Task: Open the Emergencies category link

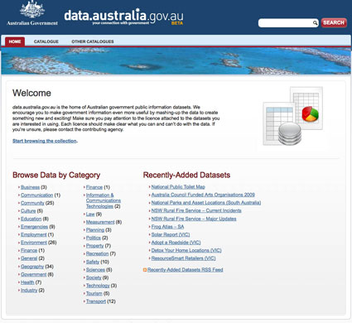Action: [34, 227]
